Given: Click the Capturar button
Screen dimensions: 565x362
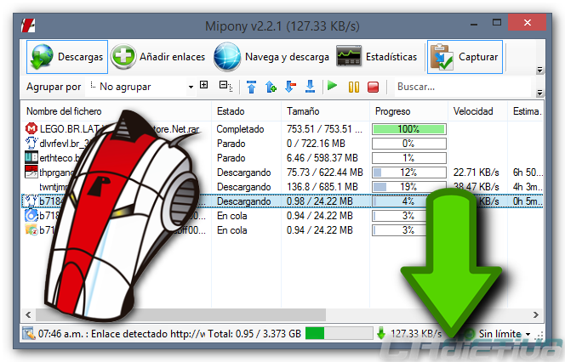Looking at the screenshot, I should click(465, 57).
